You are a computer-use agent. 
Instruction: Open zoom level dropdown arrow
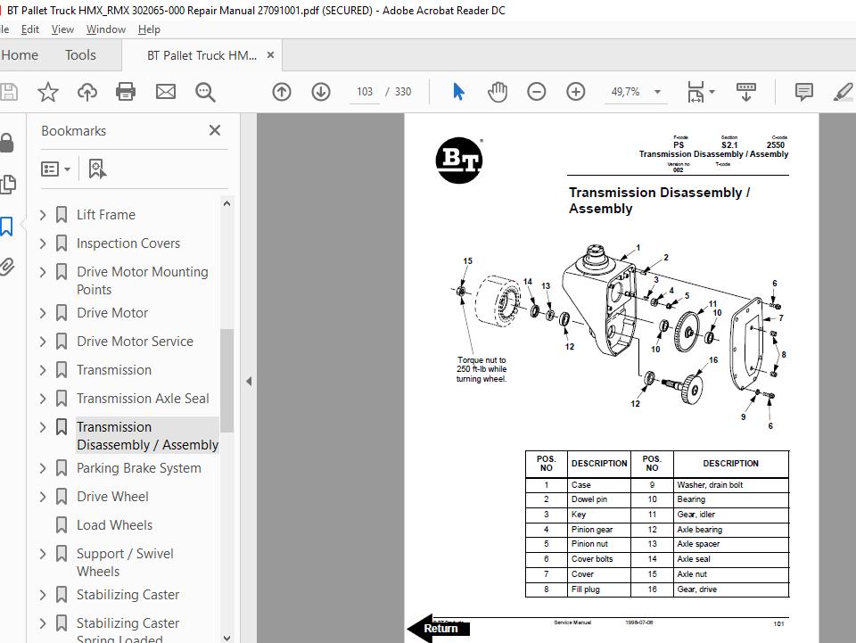658,92
